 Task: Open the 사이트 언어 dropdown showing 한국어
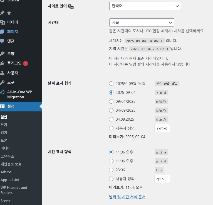point(145,6)
